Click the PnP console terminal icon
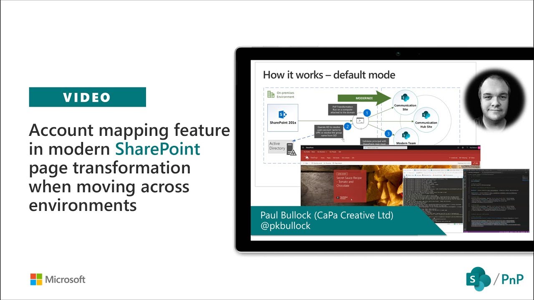This screenshot has width=534, height=300. pos(360,121)
